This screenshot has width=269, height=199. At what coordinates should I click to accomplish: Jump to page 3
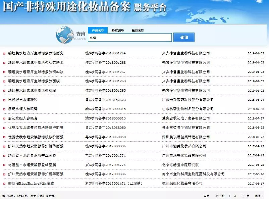(235, 196)
